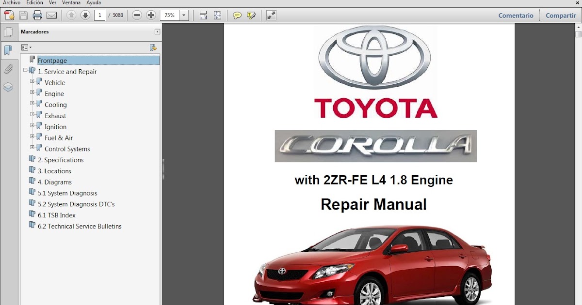Click the Fit Width toolbar icon
582x305 pixels.
[x=203, y=15]
